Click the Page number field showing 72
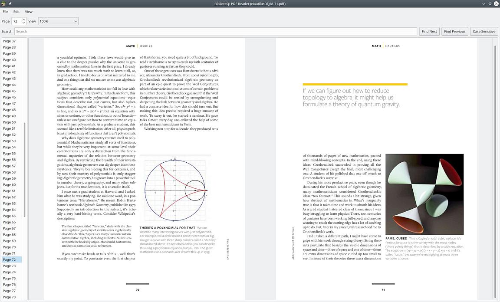This screenshot has width=500, height=302. click(x=16, y=21)
